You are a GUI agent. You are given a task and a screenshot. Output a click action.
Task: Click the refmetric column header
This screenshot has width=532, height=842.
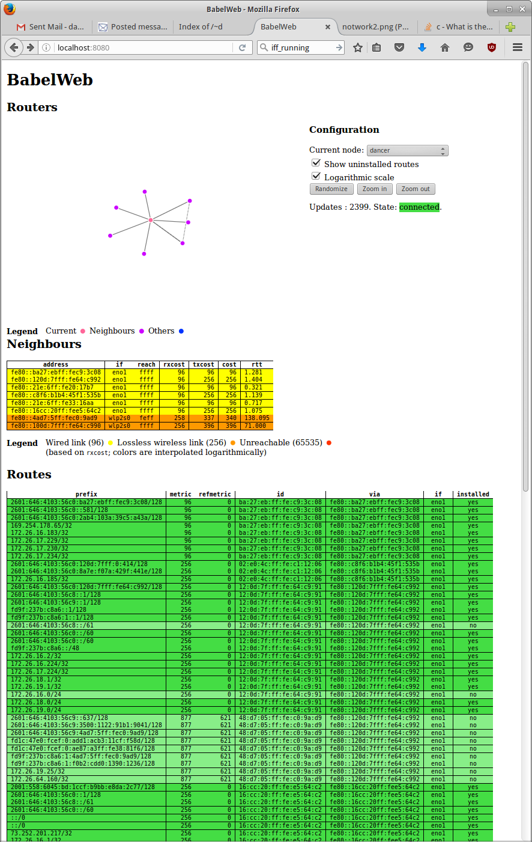pos(215,494)
